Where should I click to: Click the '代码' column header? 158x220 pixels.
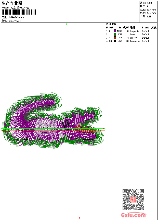(x=126, y=28)
